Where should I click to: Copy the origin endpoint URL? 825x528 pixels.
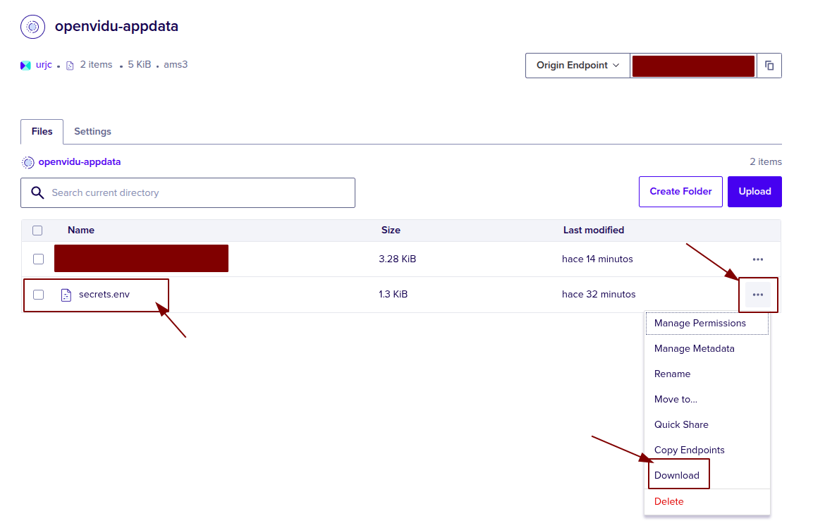769,66
